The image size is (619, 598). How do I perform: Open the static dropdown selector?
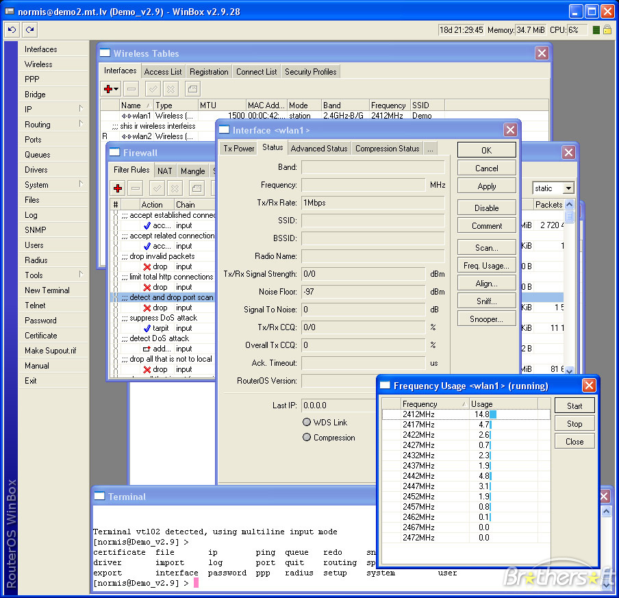coord(568,188)
